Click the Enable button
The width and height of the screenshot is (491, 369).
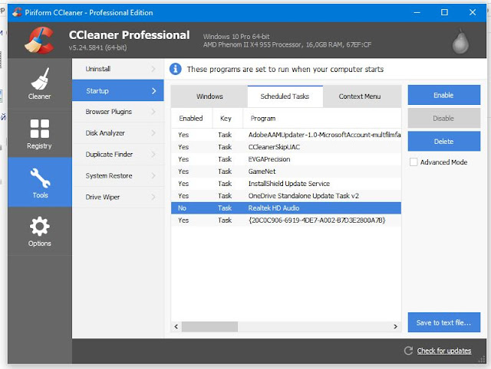[443, 95]
